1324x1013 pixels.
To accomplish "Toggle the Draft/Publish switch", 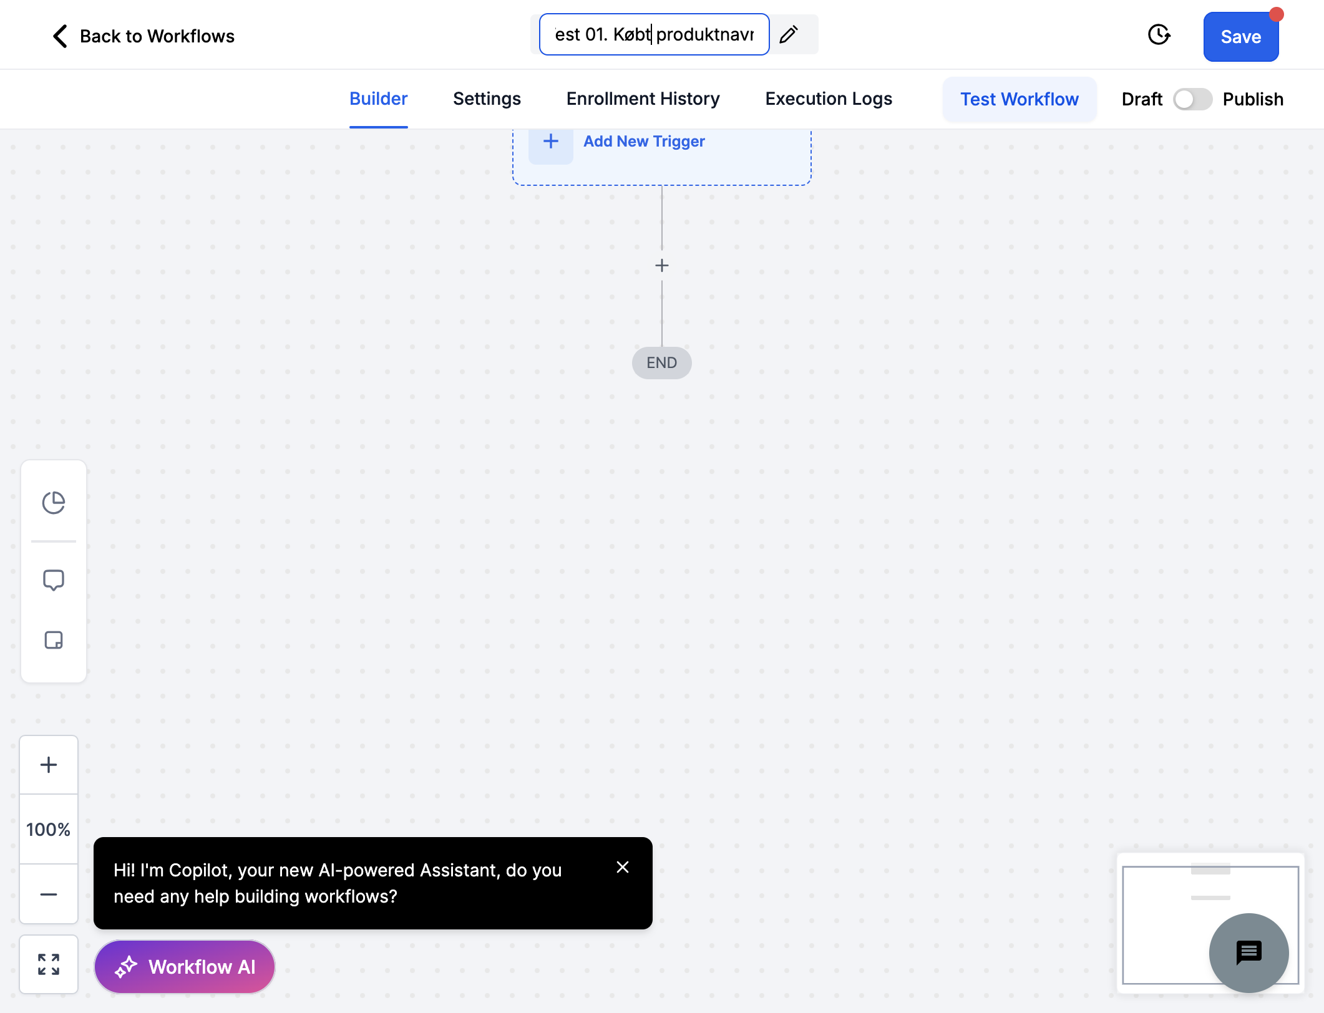I will click(1192, 99).
